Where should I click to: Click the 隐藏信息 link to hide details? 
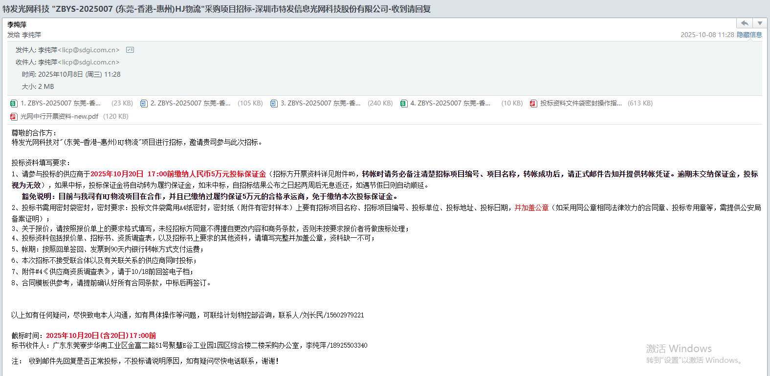(749, 35)
